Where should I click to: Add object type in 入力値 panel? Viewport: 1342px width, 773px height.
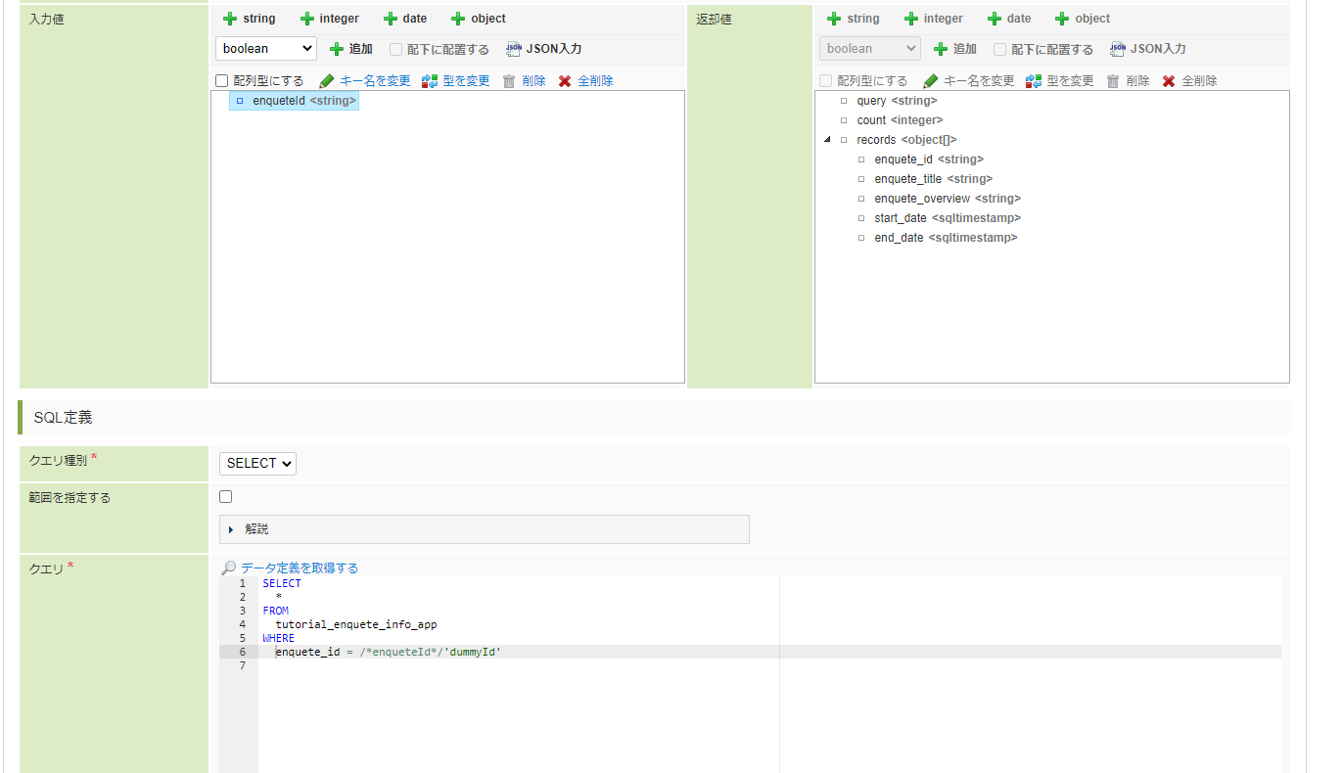[x=479, y=19]
